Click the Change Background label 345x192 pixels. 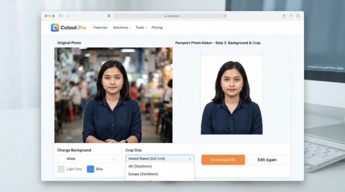click(x=74, y=150)
